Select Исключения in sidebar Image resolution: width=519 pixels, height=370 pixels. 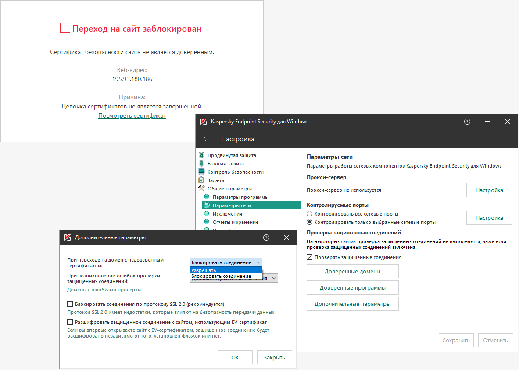pyautogui.click(x=227, y=214)
